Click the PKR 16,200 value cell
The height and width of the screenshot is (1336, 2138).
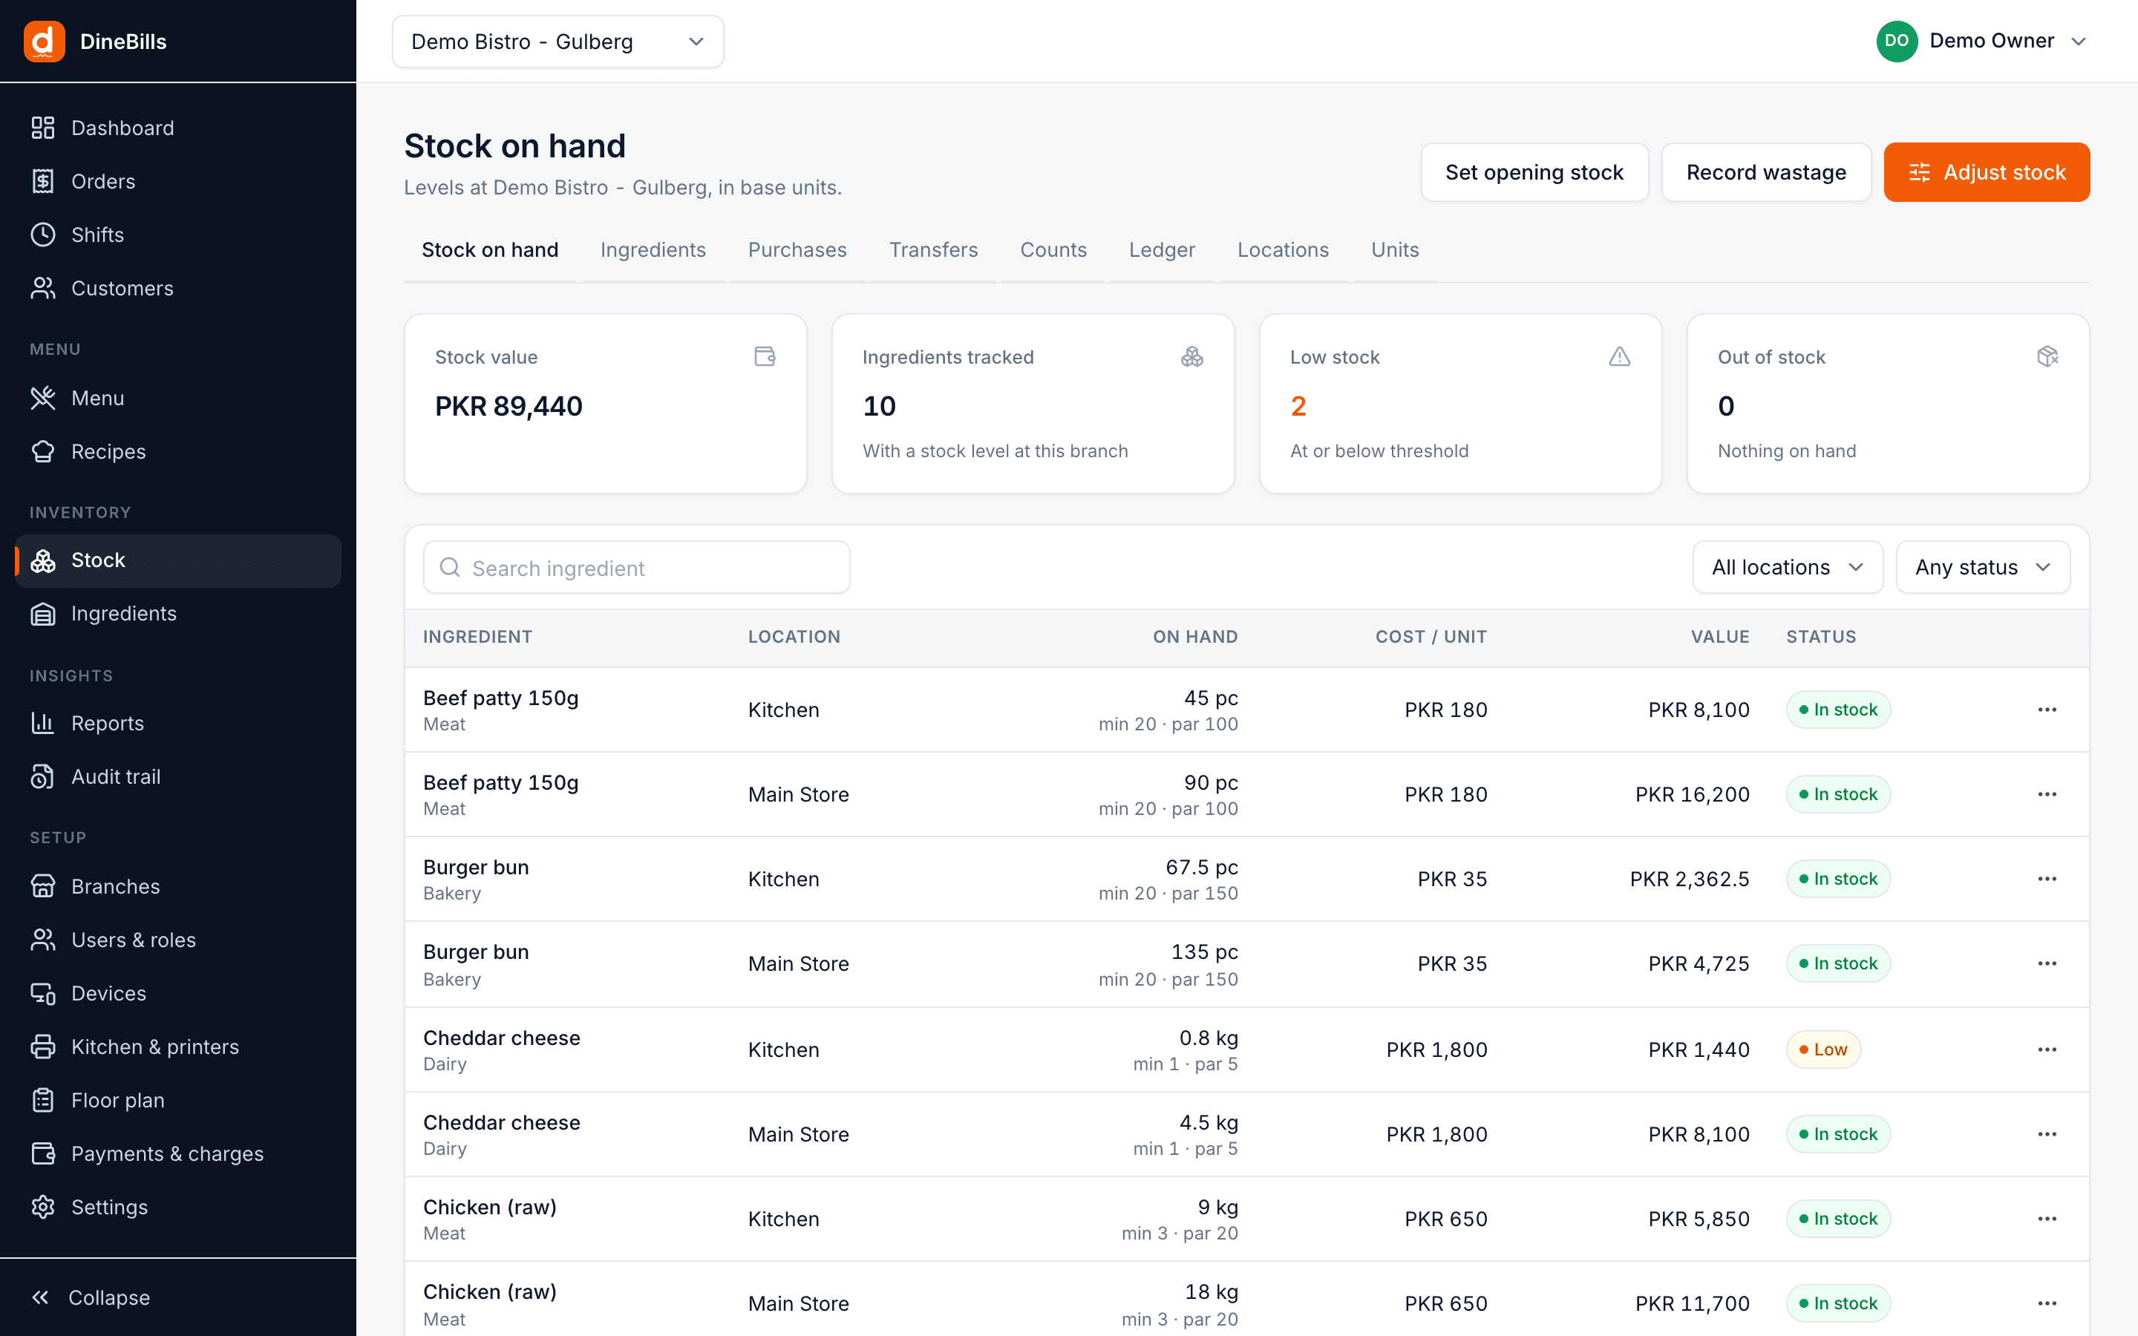[x=1692, y=794]
